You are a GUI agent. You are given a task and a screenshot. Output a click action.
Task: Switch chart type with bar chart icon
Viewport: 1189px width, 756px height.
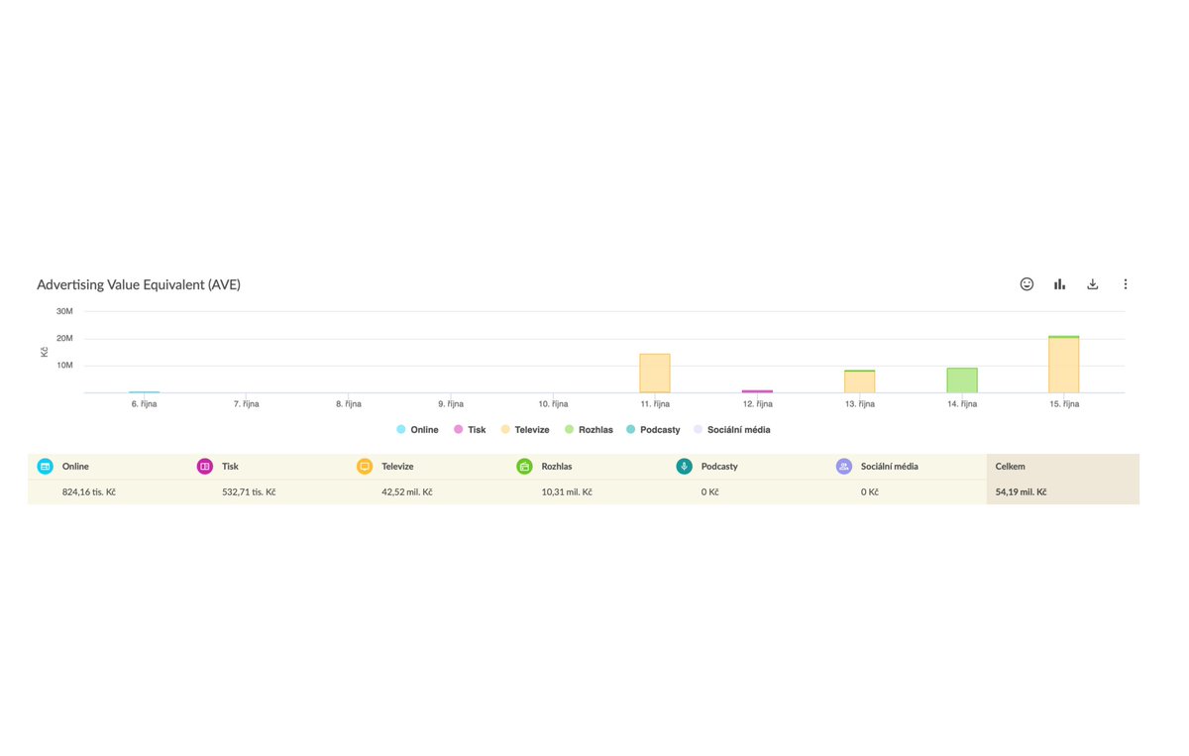click(x=1059, y=284)
